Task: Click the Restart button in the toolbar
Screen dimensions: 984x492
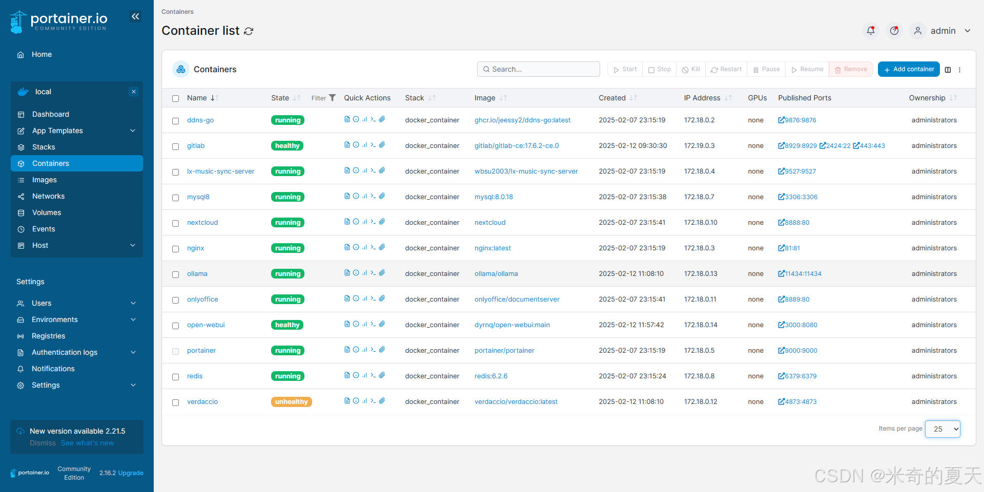Action: click(726, 69)
